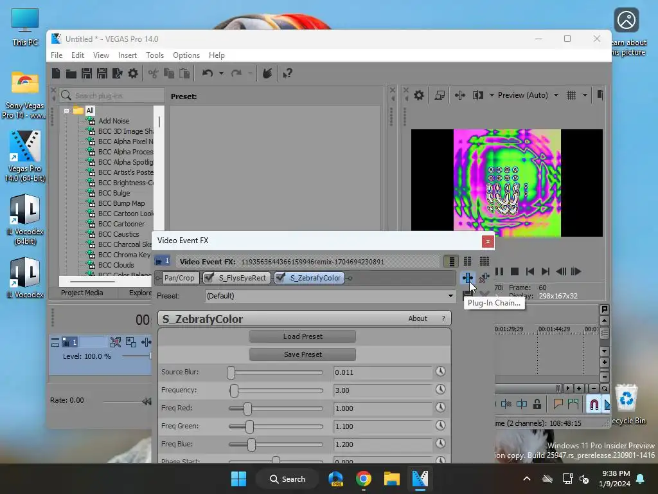This screenshot has width=658, height=494.
Task: Undo the last action in VEGAS toolbar
Action: coord(208,73)
